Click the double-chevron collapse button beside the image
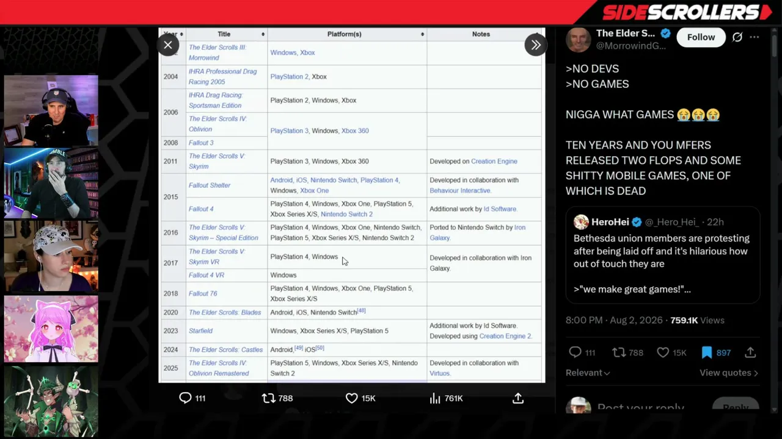782x439 pixels. [x=535, y=45]
